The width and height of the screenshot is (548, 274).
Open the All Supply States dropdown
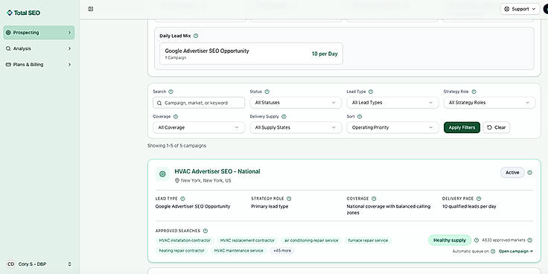[x=296, y=127]
